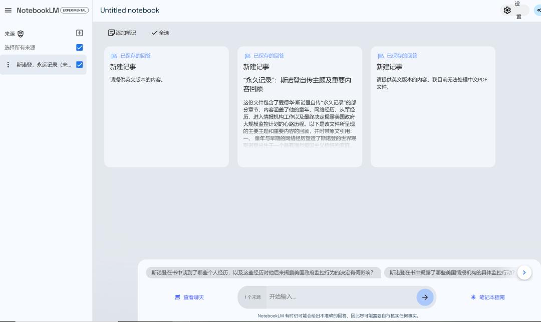Open the source options three-dot menu
Image resolution: width=541 pixels, height=322 pixels.
(8, 64)
